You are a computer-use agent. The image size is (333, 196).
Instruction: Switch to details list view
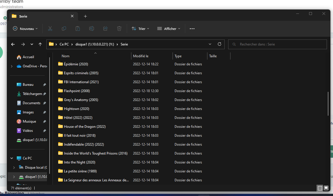pyautogui.click(x=320, y=188)
